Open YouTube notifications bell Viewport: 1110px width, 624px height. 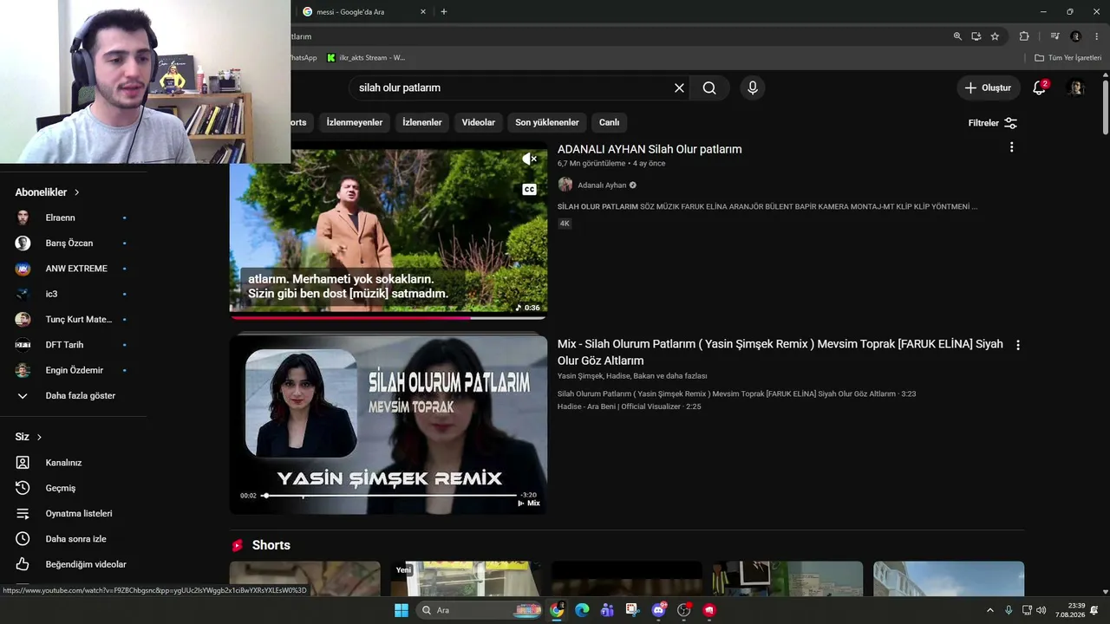click(x=1039, y=88)
